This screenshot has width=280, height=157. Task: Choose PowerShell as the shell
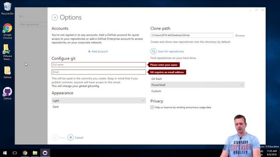(x=197, y=85)
